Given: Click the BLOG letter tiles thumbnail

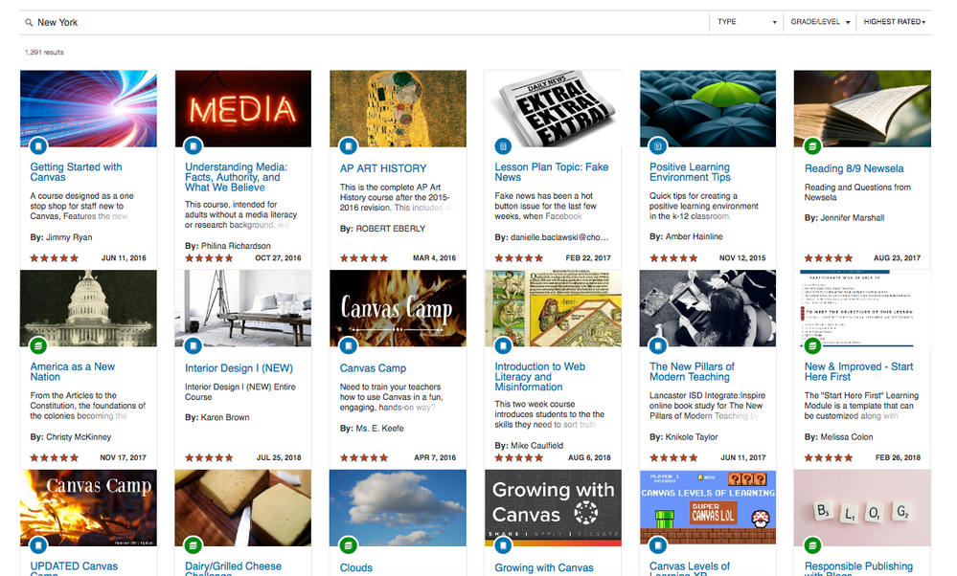Looking at the screenshot, I should [862, 507].
